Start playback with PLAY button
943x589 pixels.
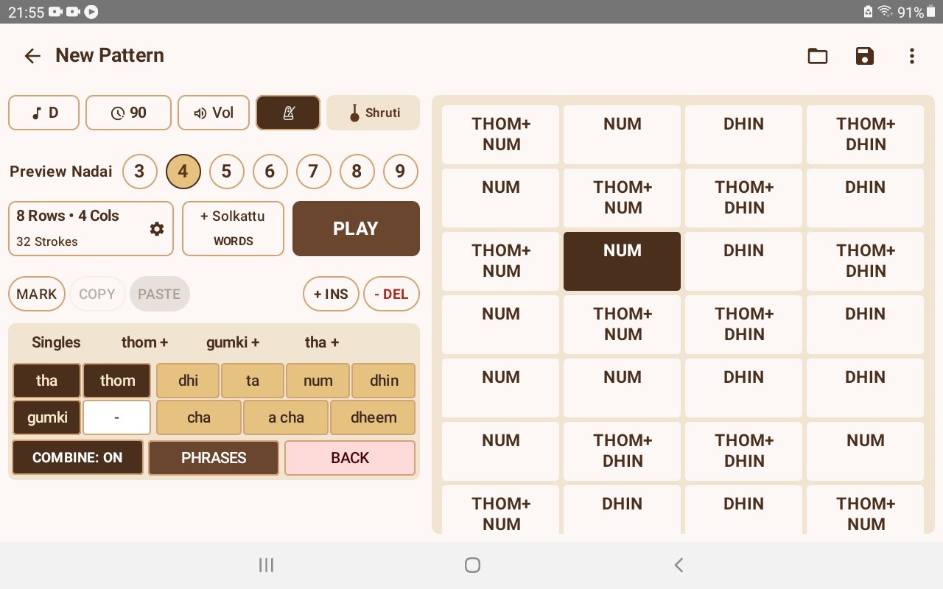[x=356, y=229]
